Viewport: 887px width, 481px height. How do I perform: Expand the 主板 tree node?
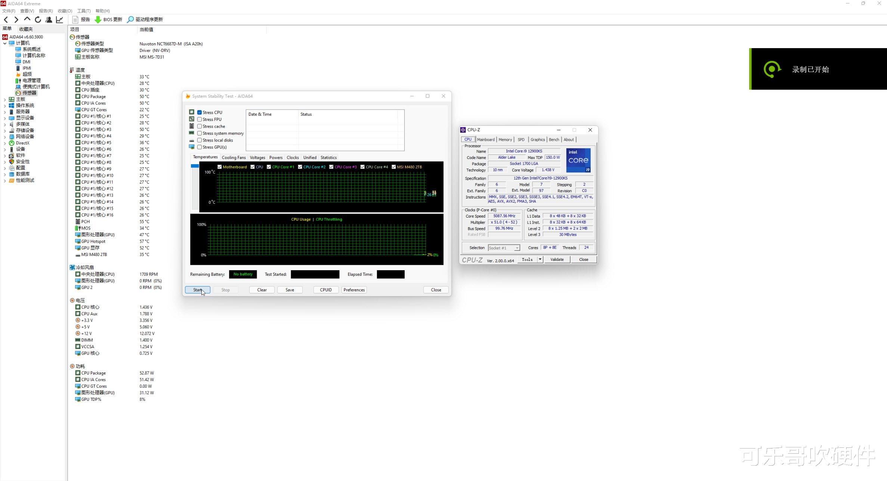5,99
